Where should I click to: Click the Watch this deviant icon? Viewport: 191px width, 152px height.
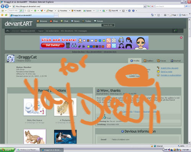pyautogui.click(x=158, y=68)
